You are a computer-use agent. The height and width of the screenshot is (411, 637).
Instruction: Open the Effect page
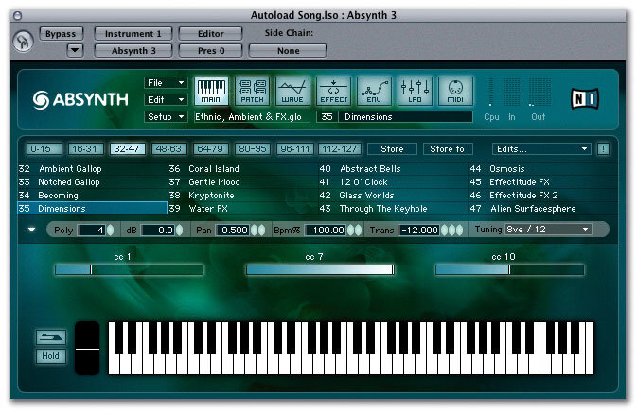(333, 91)
